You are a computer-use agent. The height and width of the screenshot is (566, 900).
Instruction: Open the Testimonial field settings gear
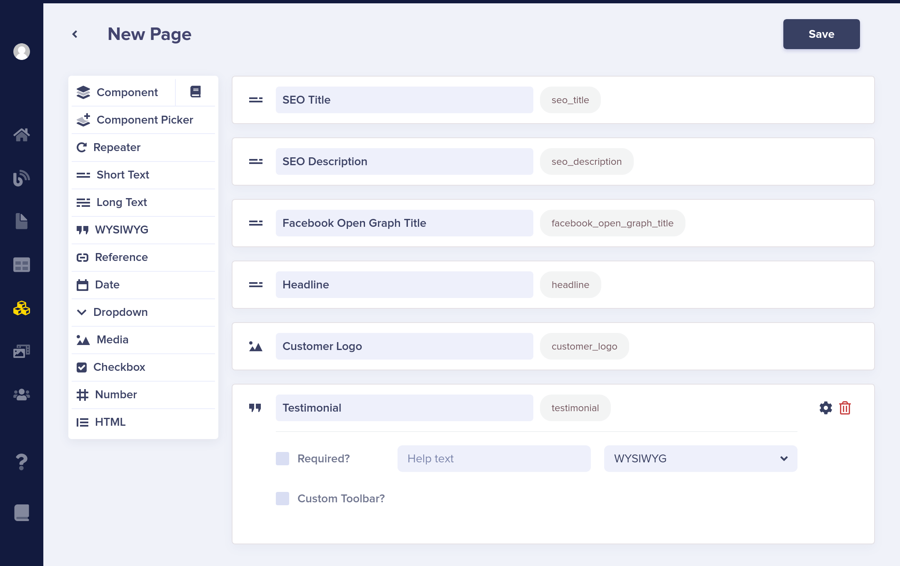coord(825,408)
